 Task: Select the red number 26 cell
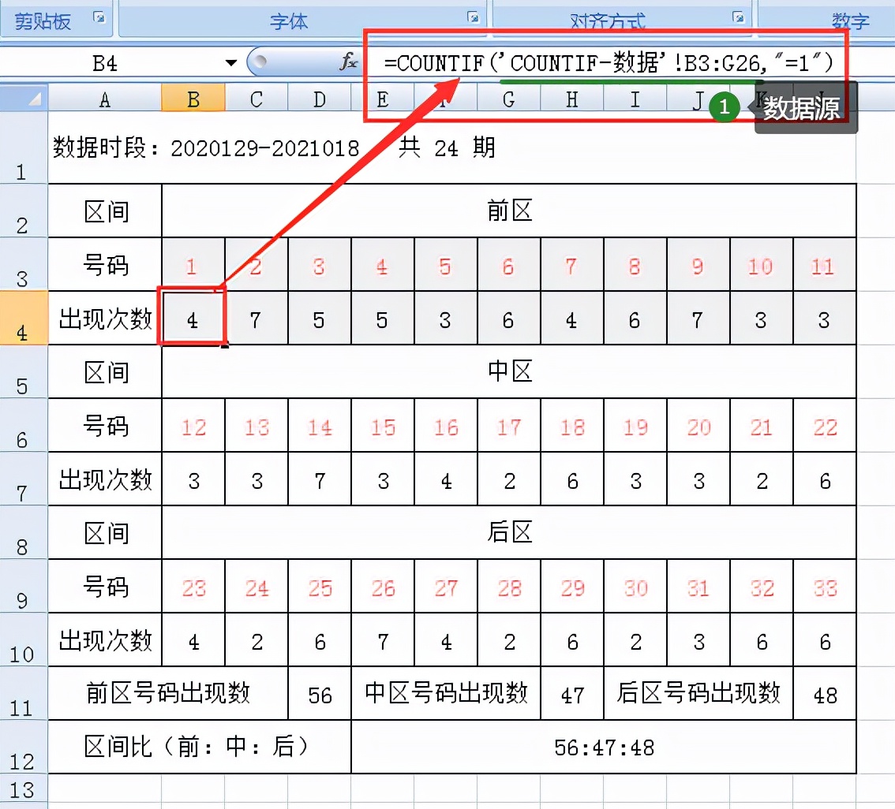pos(383,586)
